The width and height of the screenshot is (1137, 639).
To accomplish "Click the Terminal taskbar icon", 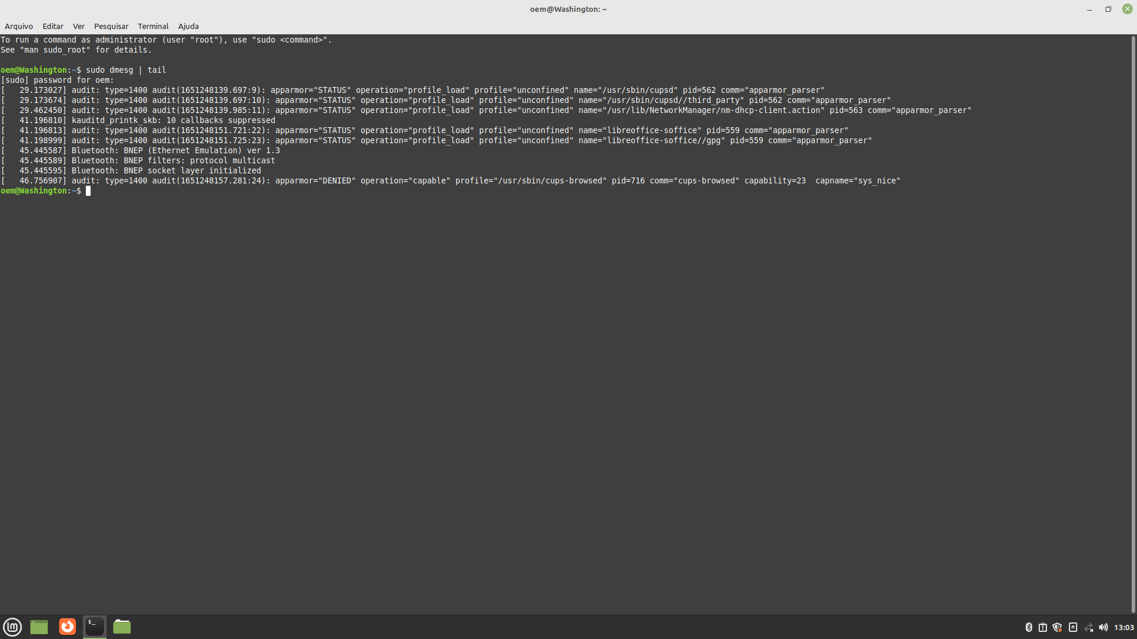I will (95, 627).
